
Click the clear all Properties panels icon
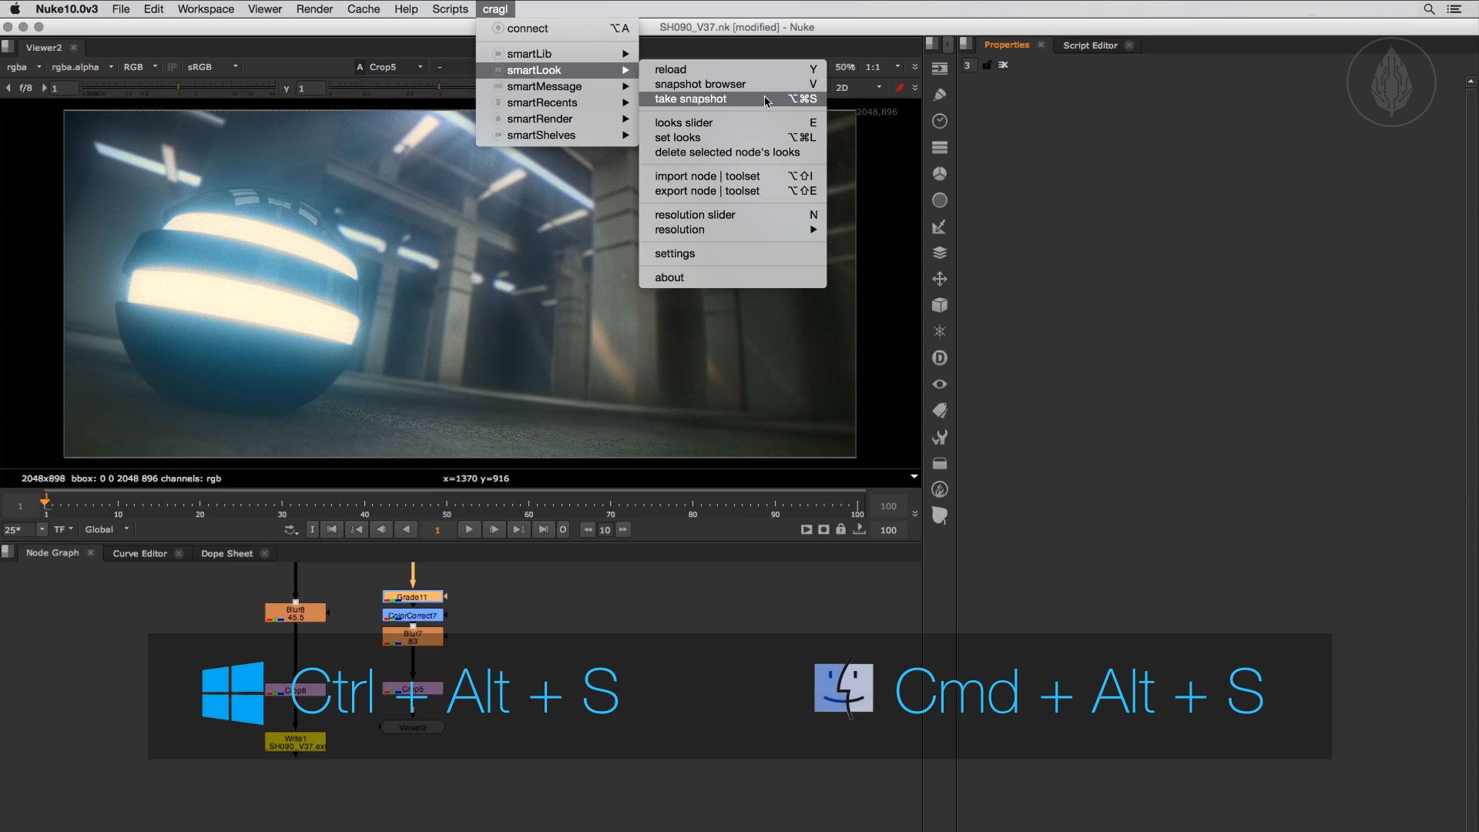coord(1003,65)
